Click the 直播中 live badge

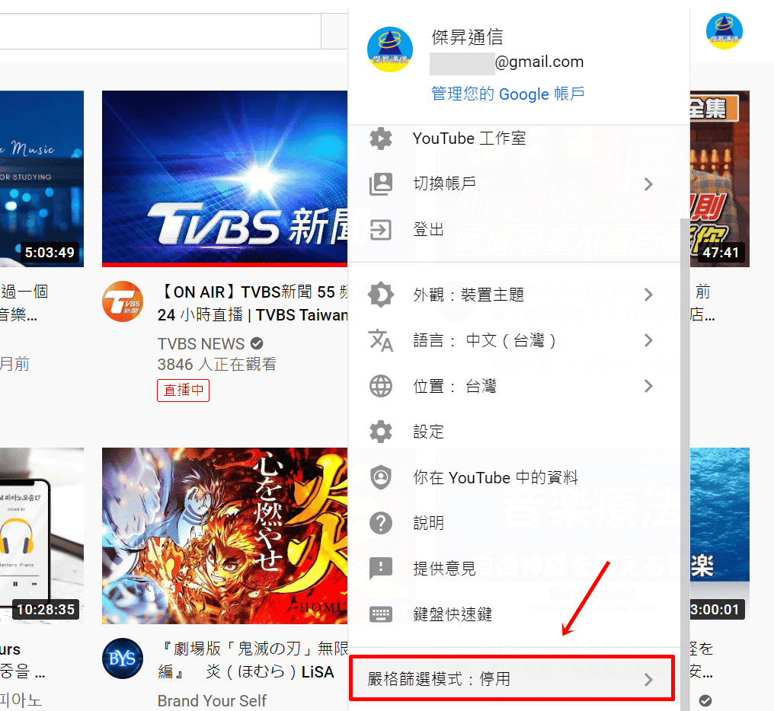[x=183, y=391]
